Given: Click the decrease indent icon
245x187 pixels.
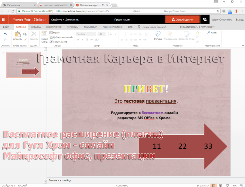Looking at the screenshot, I should click(x=131, y=34).
